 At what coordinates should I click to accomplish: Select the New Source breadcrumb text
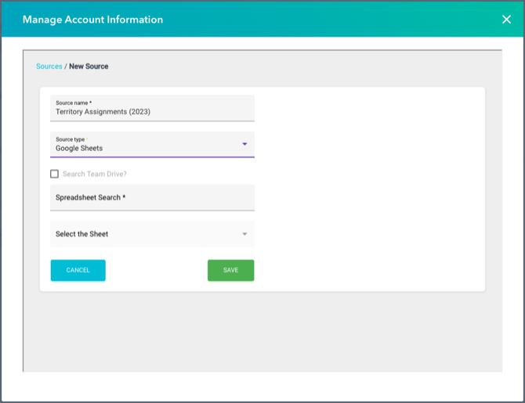click(x=89, y=67)
